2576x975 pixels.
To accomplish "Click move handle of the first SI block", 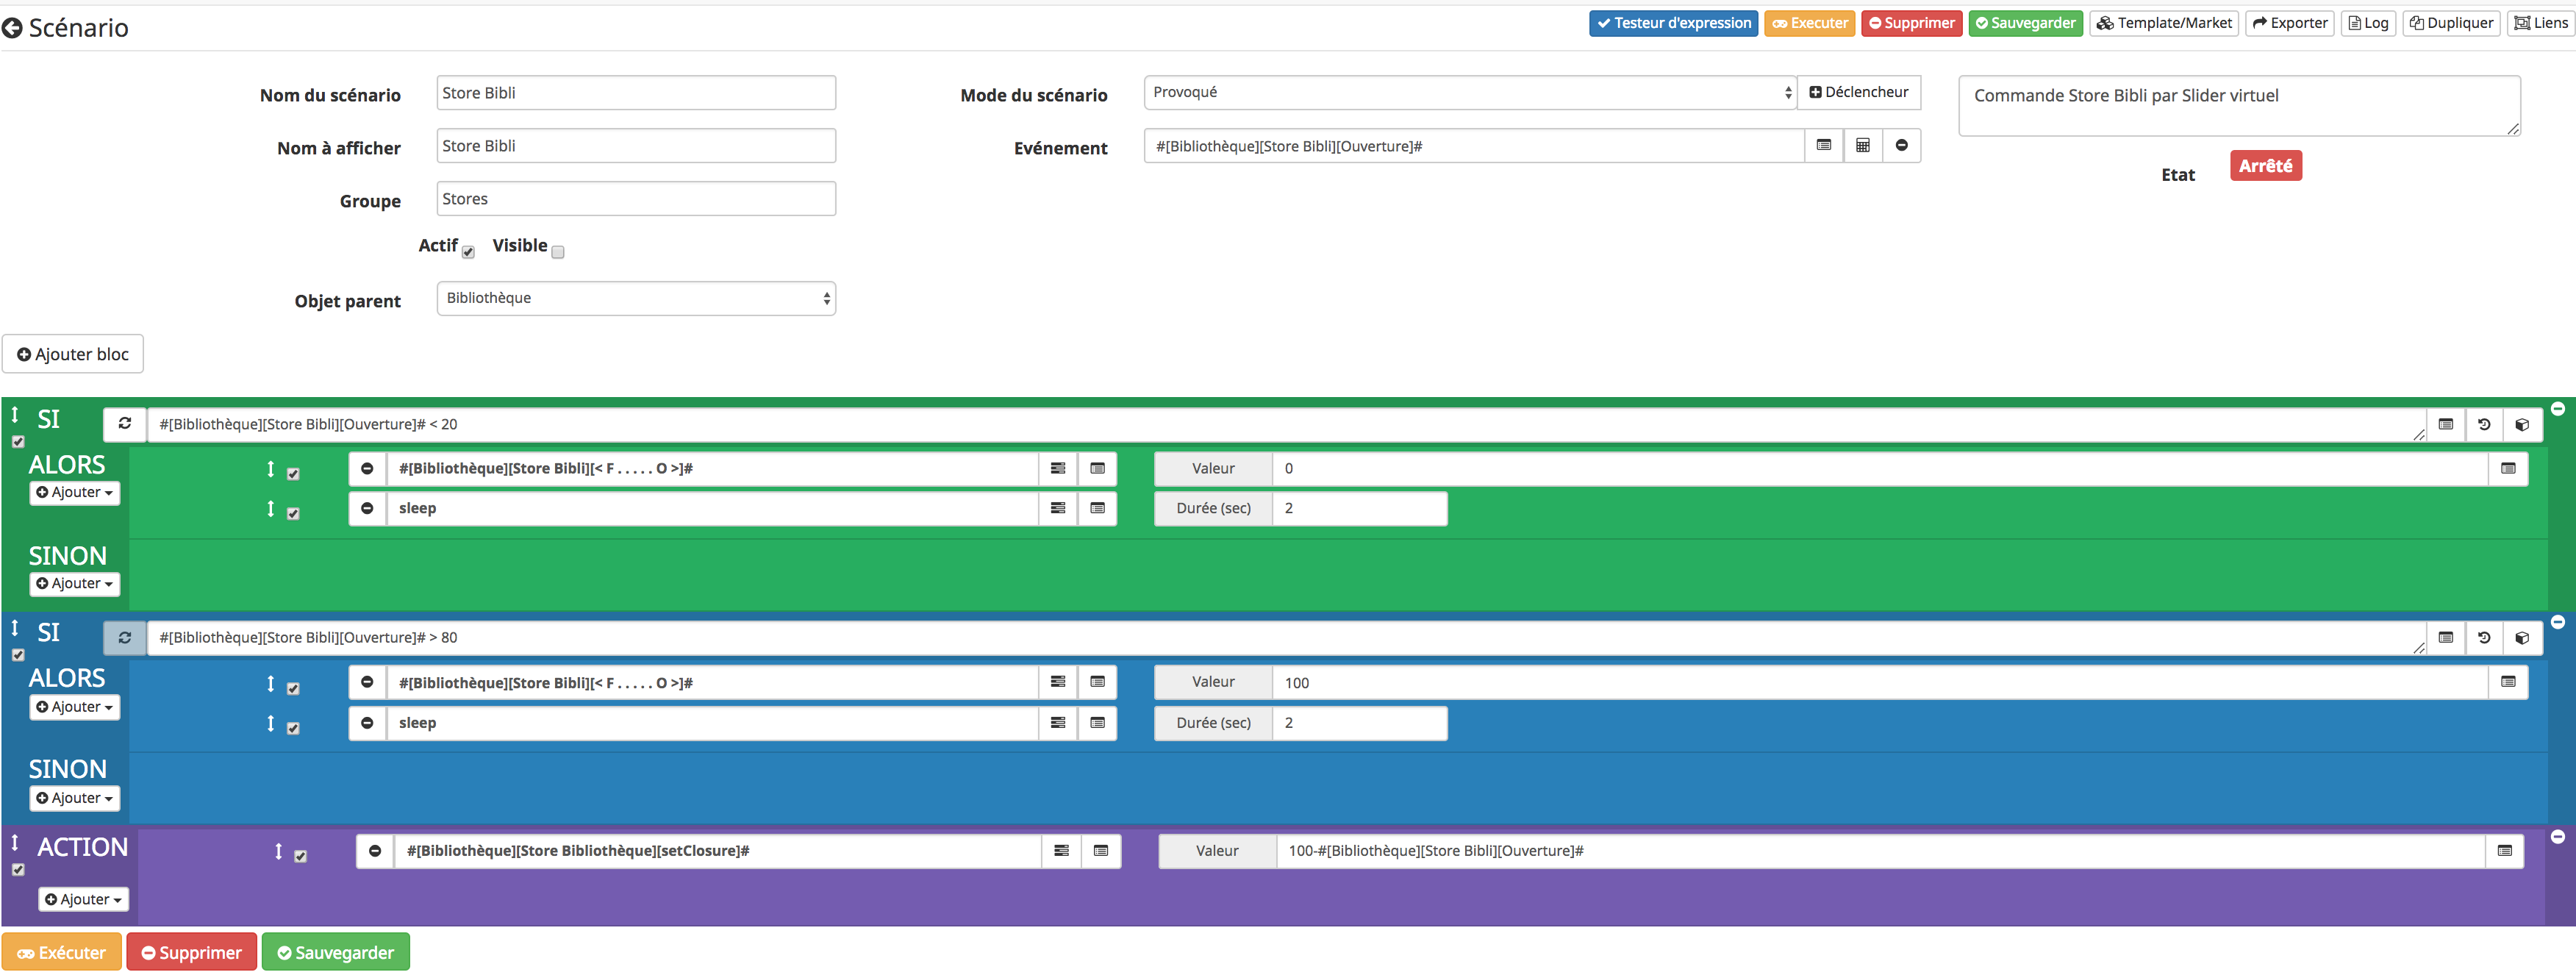I will [x=15, y=414].
